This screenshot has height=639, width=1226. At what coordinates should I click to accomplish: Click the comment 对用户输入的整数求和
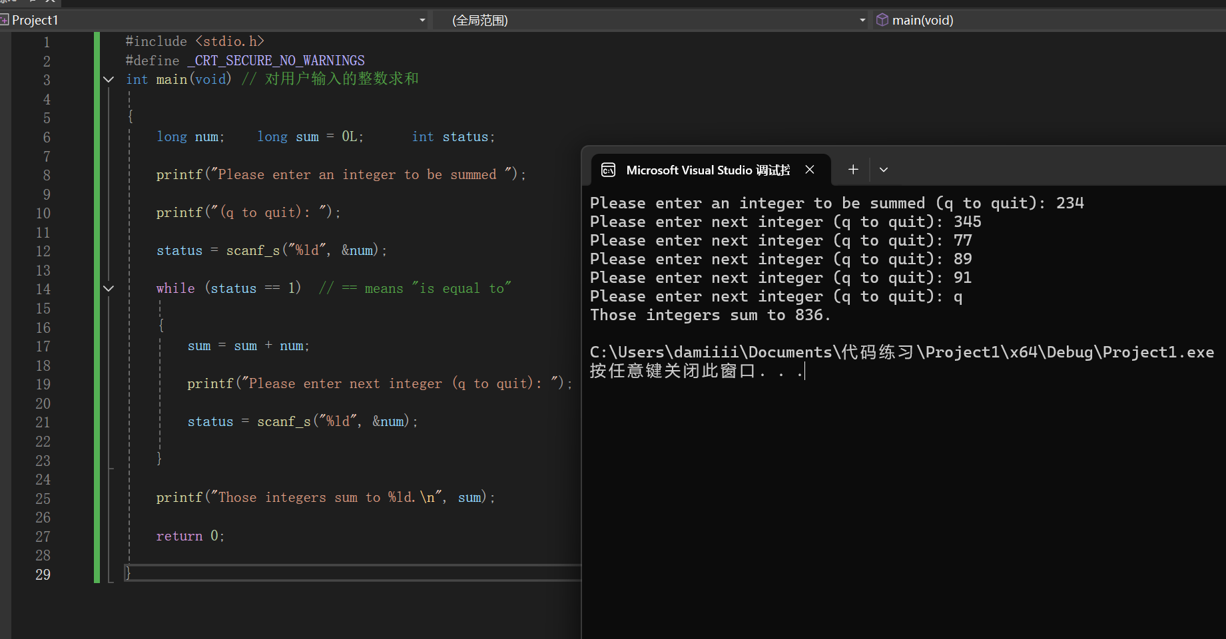click(x=330, y=79)
